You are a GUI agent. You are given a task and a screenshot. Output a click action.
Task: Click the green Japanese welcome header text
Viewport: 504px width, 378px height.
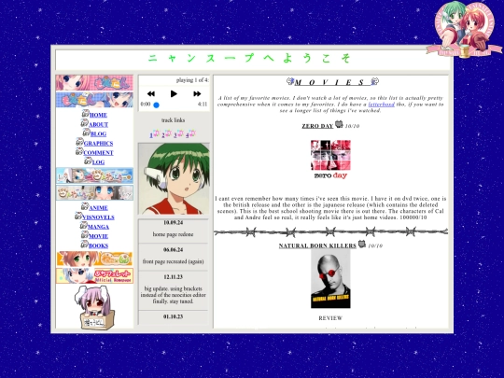249,58
